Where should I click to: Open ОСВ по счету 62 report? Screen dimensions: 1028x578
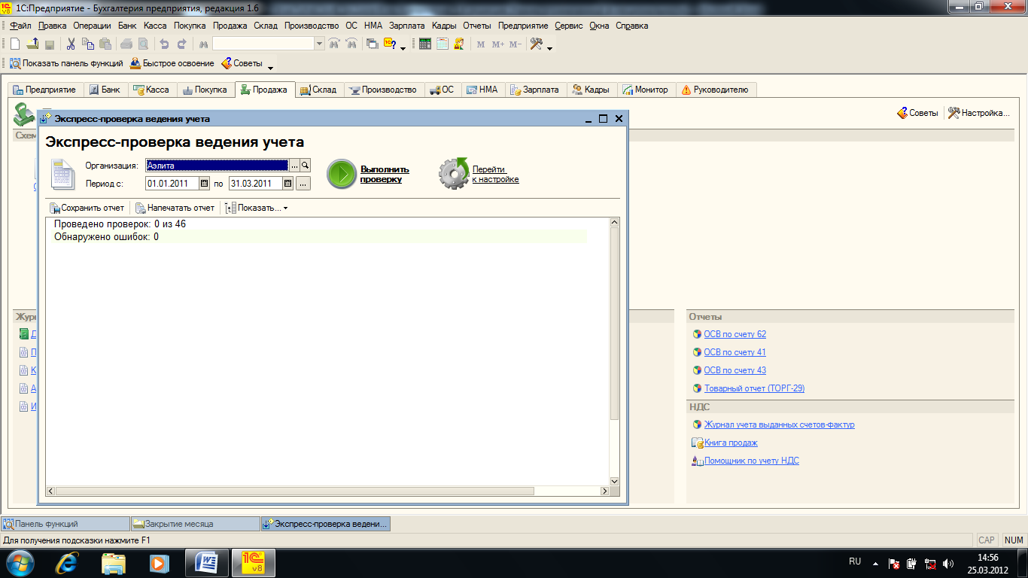(x=735, y=334)
